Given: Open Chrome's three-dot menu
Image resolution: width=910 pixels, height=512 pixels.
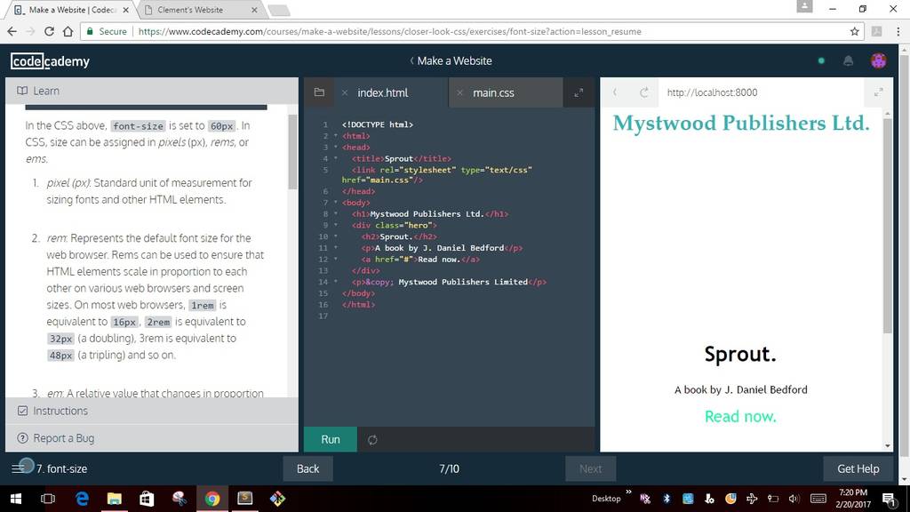Looking at the screenshot, I should [898, 31].
